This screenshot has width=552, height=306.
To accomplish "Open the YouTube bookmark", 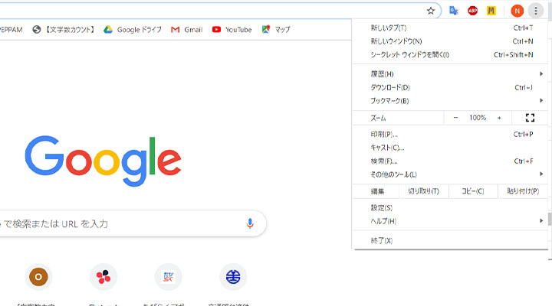I will coord(232,30).
